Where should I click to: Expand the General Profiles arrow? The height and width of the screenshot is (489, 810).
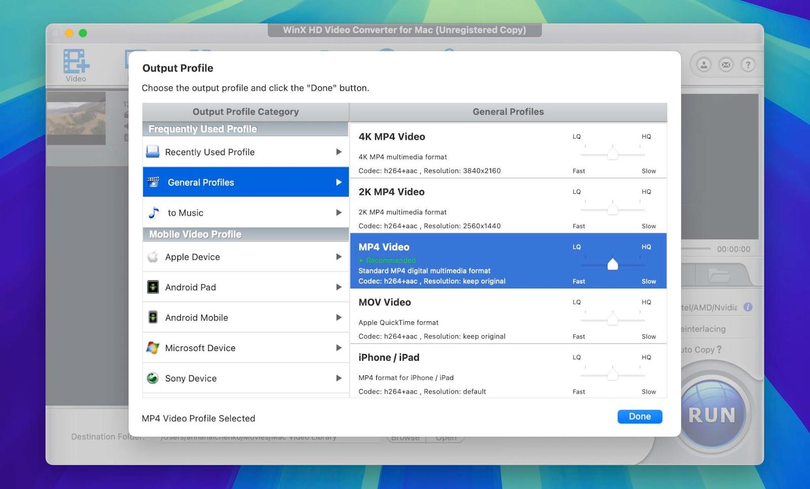339,182
